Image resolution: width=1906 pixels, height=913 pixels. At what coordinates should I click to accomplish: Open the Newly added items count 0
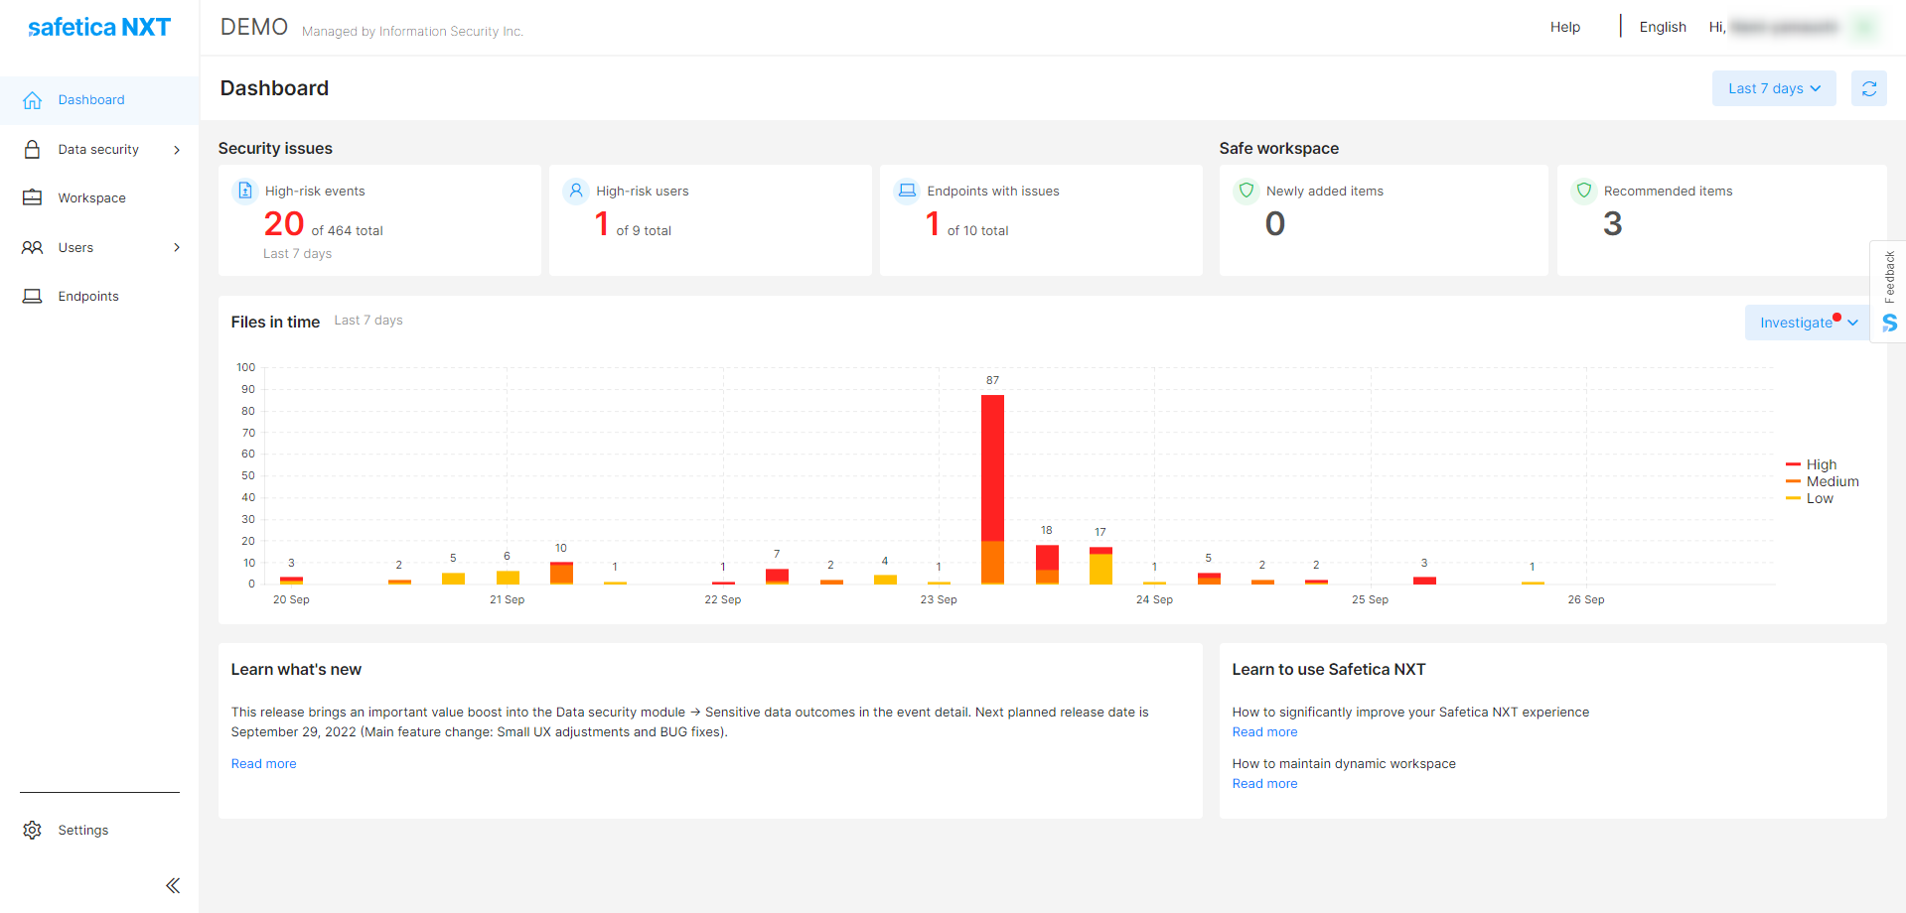coord(1275,224)
